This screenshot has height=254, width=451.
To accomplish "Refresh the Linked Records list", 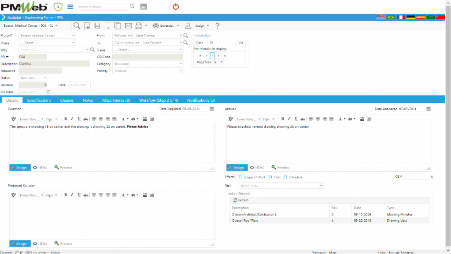I will tap(241, 200).
